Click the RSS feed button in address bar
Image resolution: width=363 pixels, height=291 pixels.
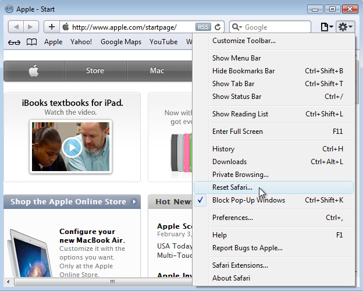(x=203, y=27)
